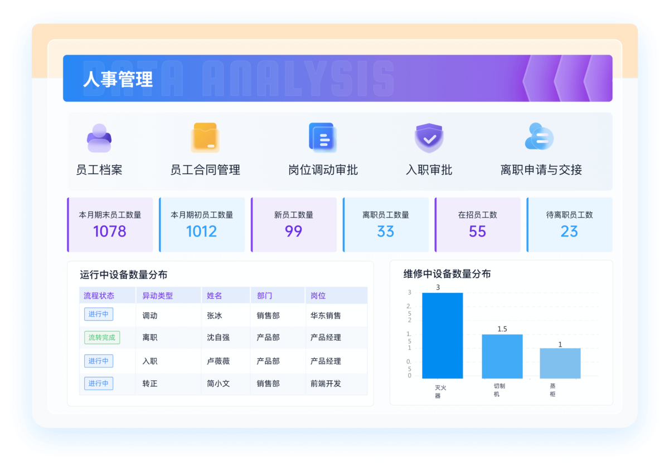
Task: Sort by the 流程状态 column header
Action: [95, 295]
